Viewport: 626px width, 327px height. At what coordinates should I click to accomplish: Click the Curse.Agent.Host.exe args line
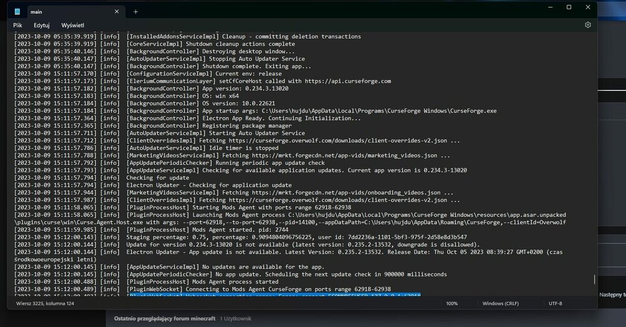(290, 222)
